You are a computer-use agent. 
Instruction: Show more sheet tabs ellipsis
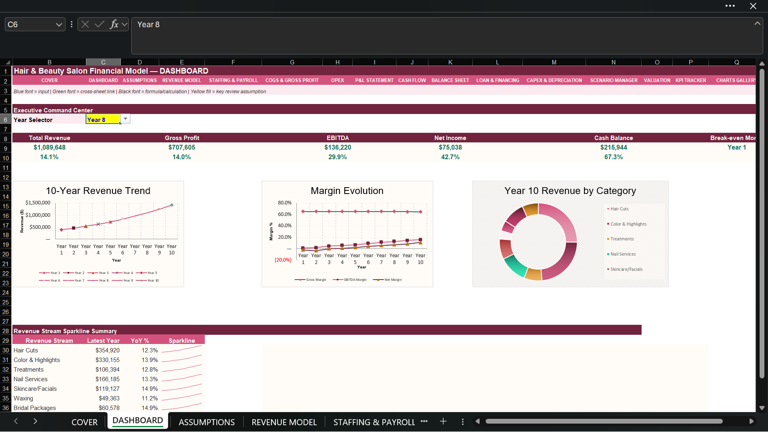pyautogui.click(x=424, y=421)
